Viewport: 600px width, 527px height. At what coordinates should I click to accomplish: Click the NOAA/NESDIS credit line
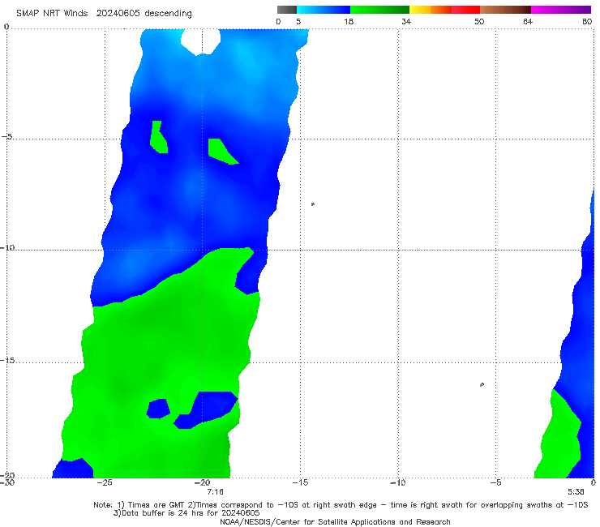[x=335, y=522]
